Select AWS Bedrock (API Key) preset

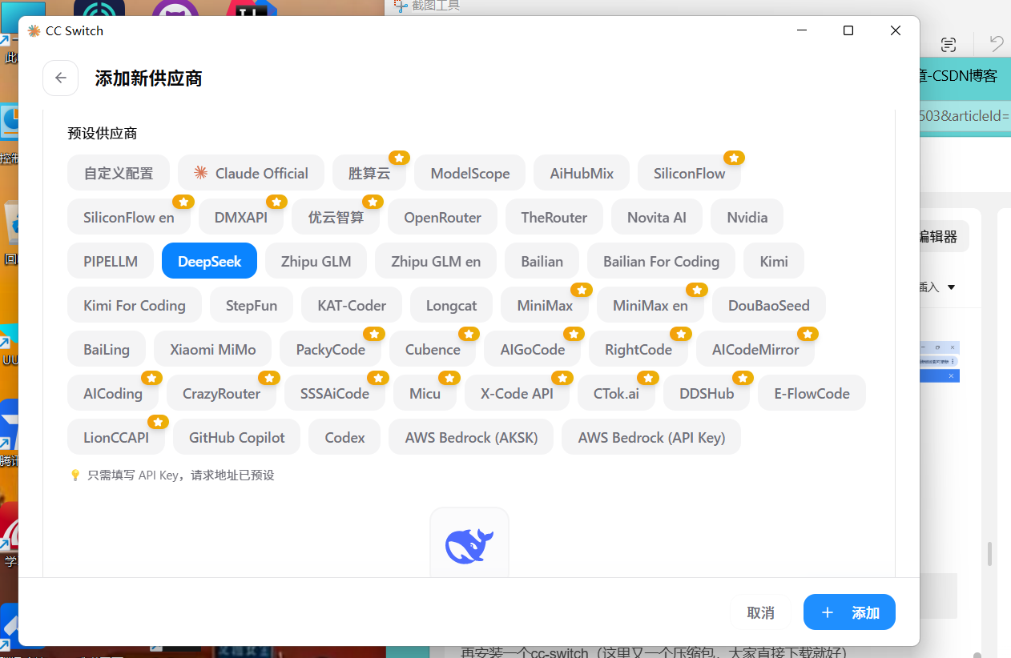click(651, 437)
